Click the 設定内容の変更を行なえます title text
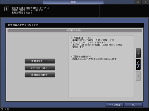149x111 pixels. tap(23, 25)
